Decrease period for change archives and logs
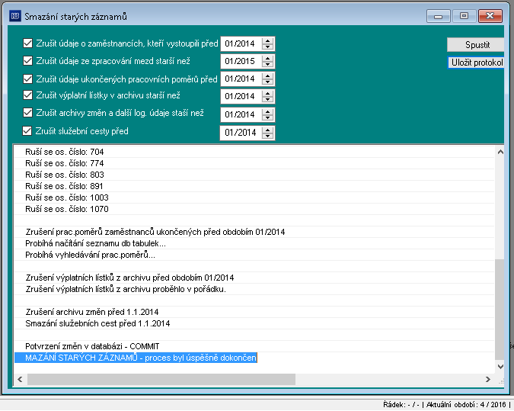Image resolution: width=514 pixels, height=411 pixels. click(268, 118)
